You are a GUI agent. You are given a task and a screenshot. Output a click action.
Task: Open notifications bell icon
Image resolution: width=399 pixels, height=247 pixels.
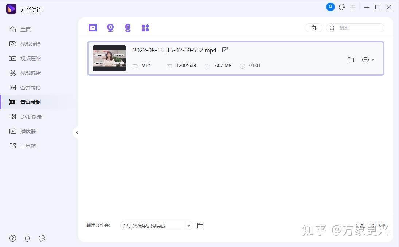point(27,238)
